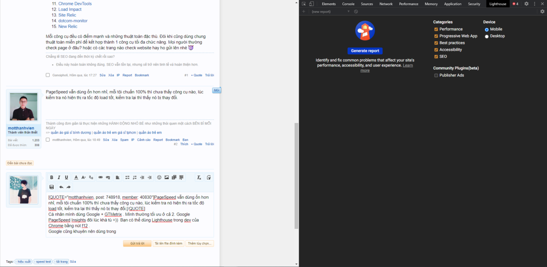547x267 pixels.
Task: Switch editor to BB code mode
Action: point(209,177)
